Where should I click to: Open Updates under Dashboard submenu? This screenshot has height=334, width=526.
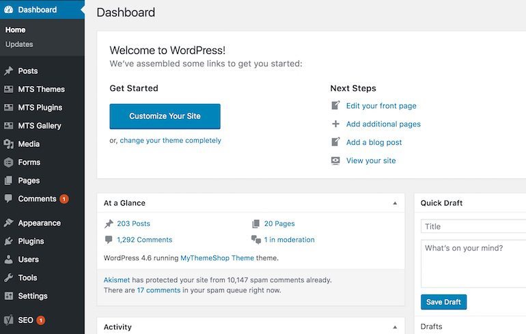click(x=19, y=44)
